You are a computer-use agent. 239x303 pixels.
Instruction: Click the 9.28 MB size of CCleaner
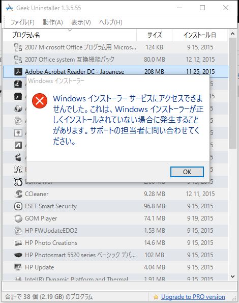(154, 194)
